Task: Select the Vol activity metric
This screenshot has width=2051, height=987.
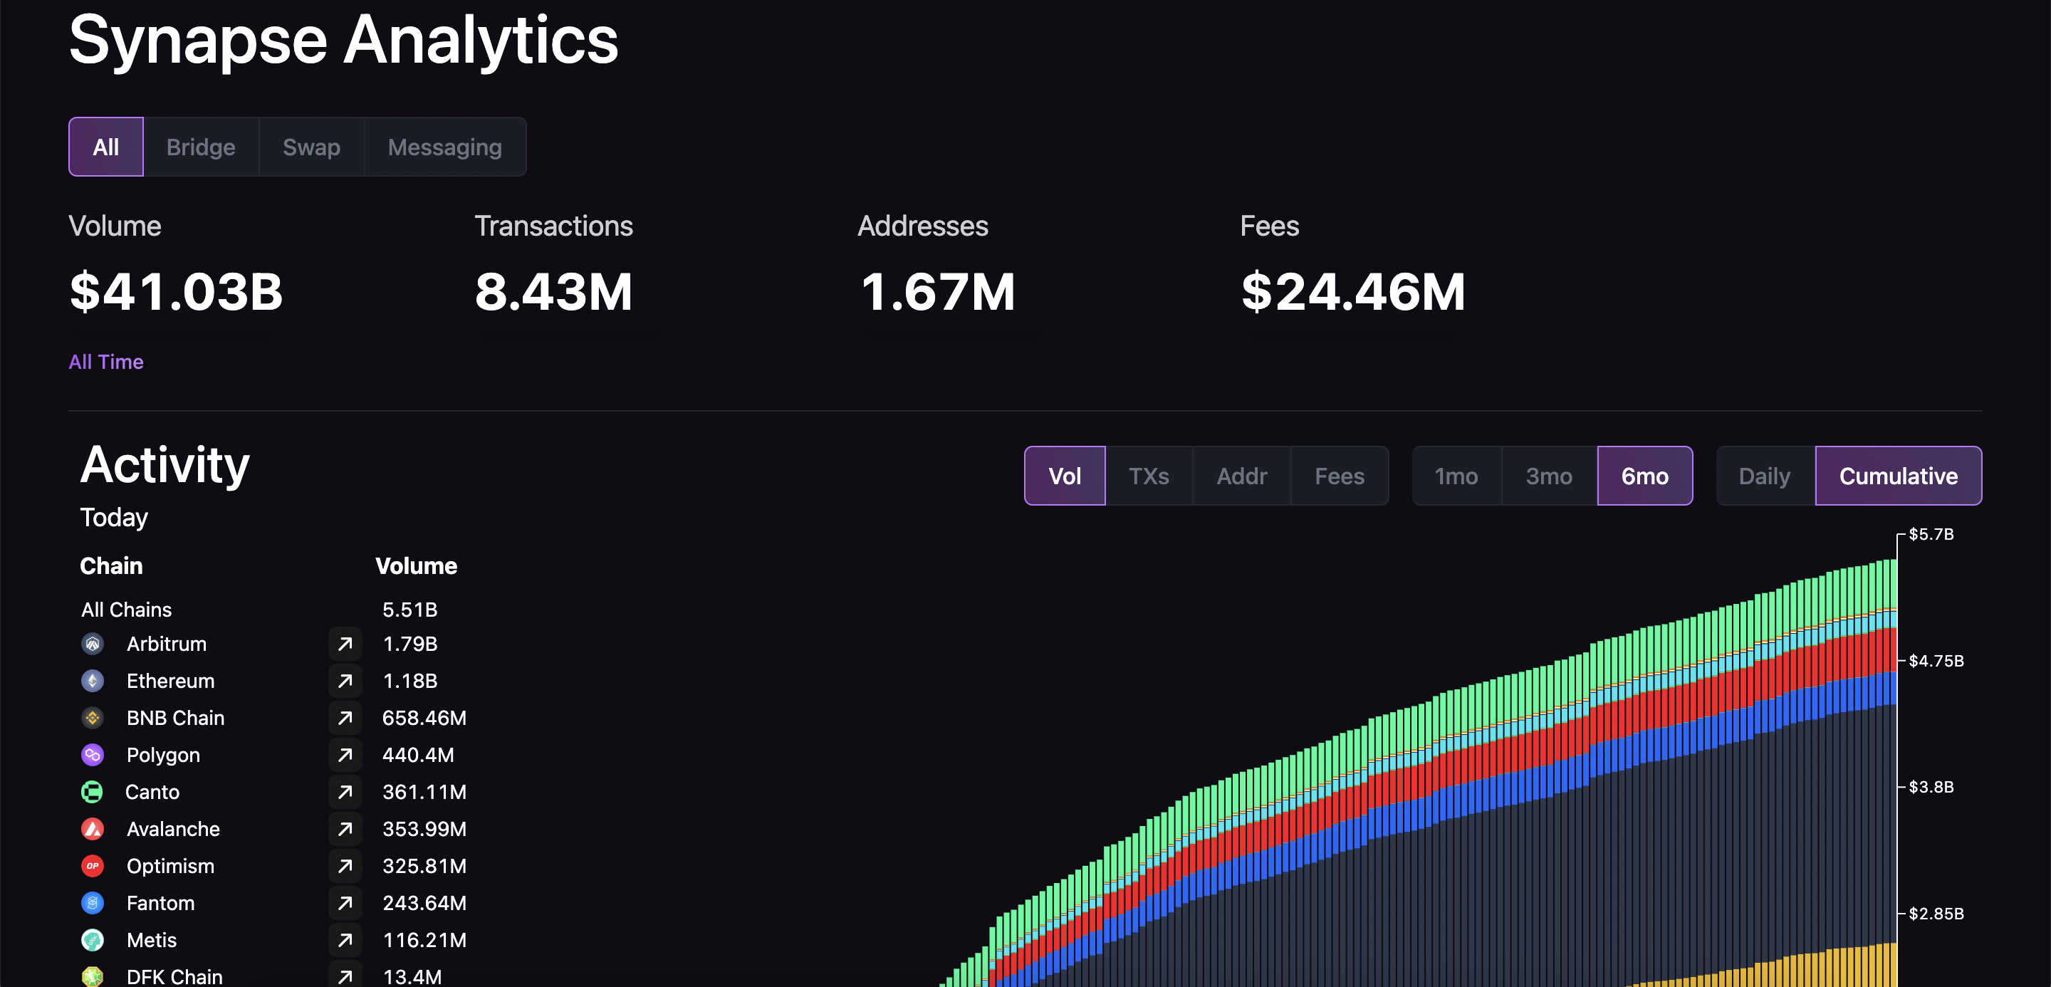Action: [1065, 475]
